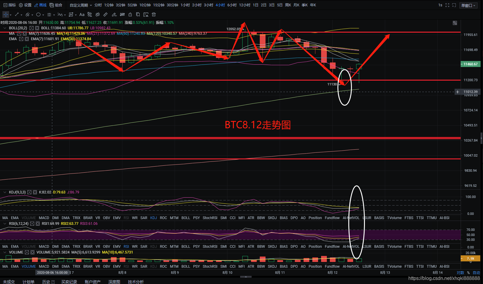Image resolution: width=483 pixels, height=284 pixels.
Task: Delete drawings with the trash icon
Action: [154, 14]
